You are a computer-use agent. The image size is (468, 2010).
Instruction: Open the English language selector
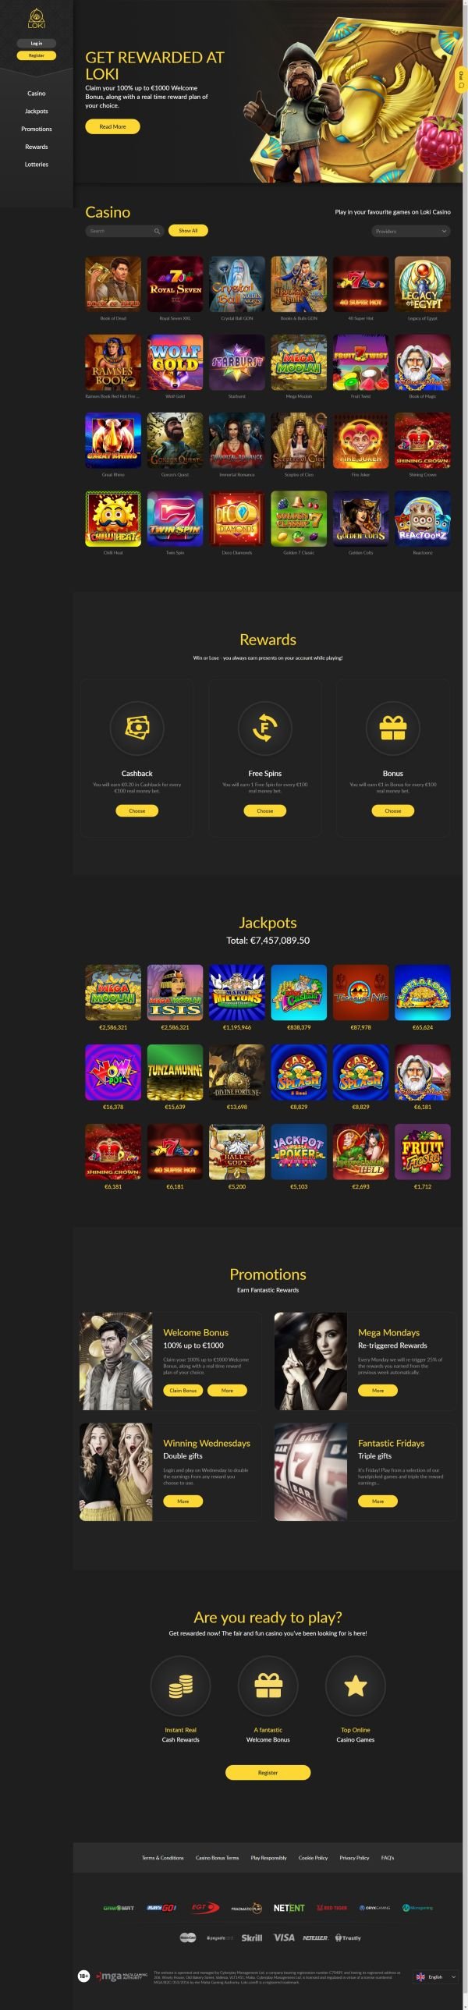click(x=436, y=1976)
